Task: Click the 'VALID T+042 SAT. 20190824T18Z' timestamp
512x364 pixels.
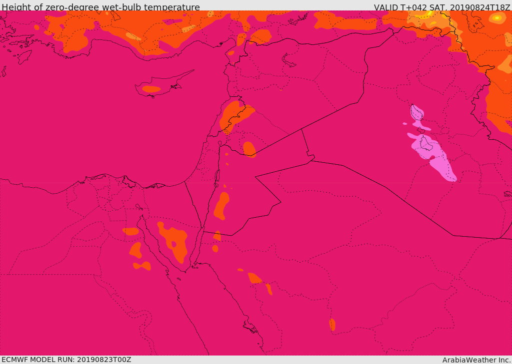Action: [x=442, y=7]
